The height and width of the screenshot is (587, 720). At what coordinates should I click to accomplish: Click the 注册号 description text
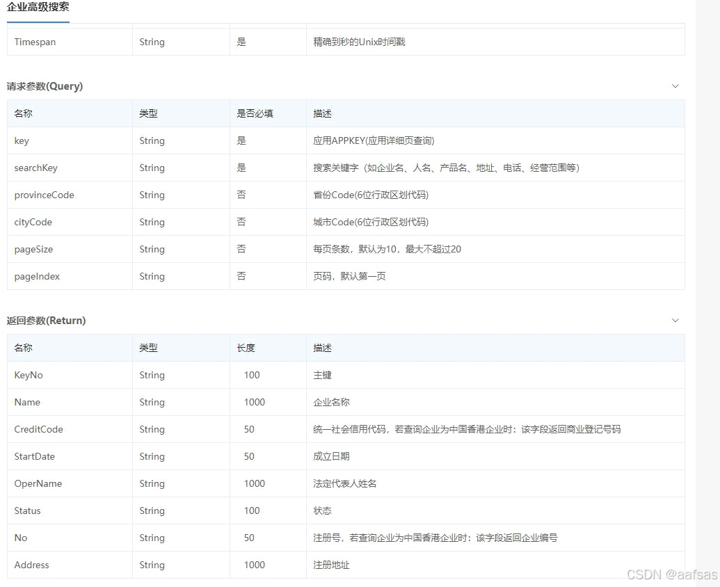[x=435, y=538]
